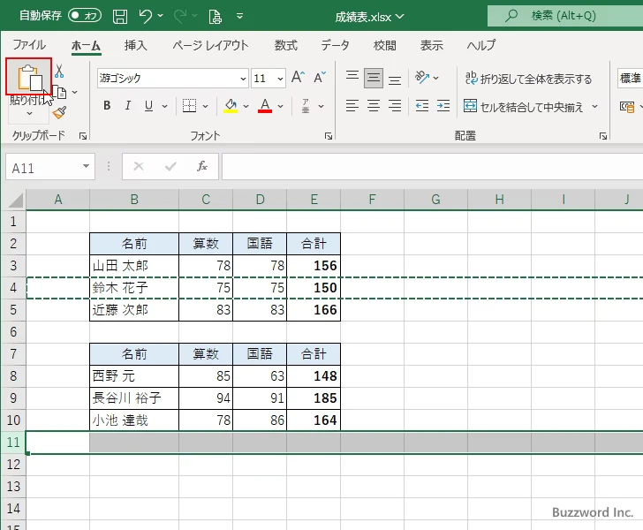
Task: Open the 挿入 ribbon tab
Action: coord(136,45)
